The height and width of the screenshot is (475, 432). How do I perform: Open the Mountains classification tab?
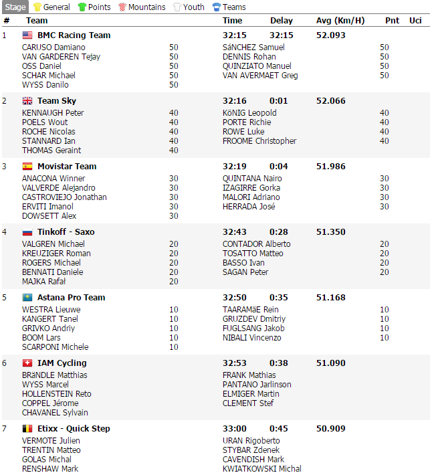(147, 7)
